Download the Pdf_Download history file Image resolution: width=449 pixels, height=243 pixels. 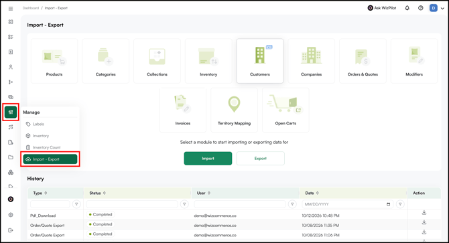click(424, 213)
